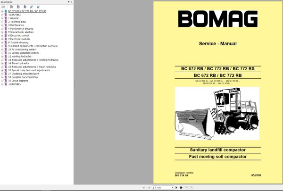
Task: Open the 17 Oscillating articulated joint bookmark
Action: coord(24,74)
